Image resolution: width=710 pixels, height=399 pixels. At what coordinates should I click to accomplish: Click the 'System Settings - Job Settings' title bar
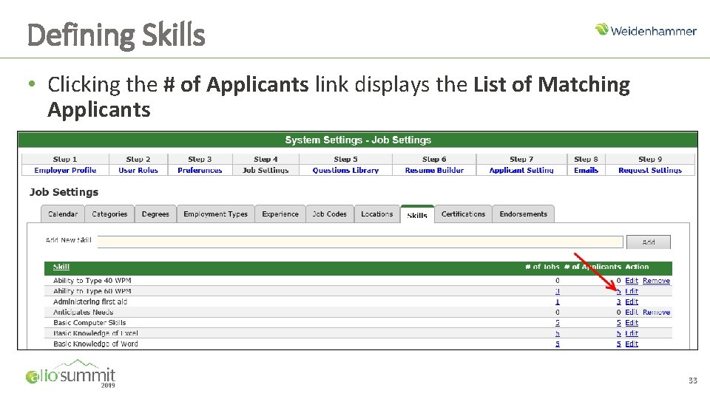click(x=358, y=140)
